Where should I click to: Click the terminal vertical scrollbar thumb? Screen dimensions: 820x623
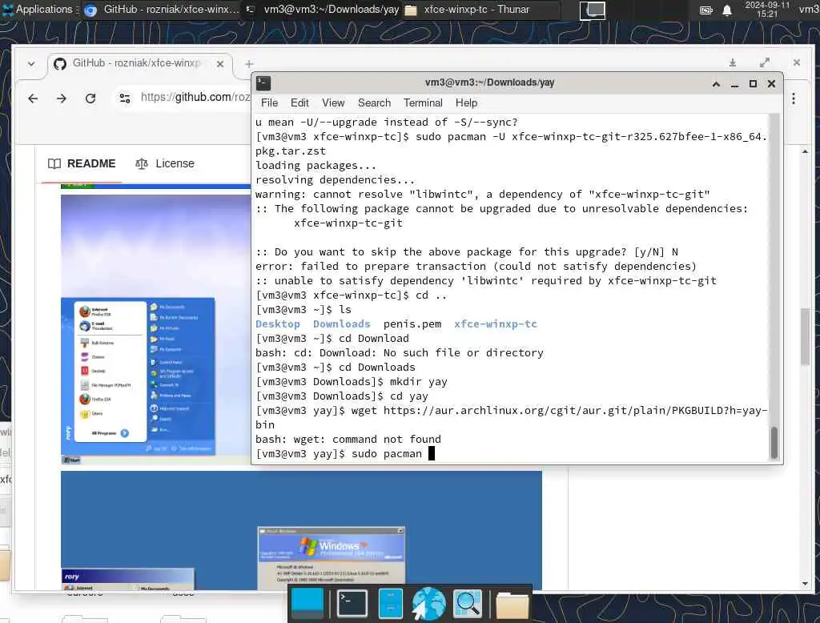click(x=774, y=443)
